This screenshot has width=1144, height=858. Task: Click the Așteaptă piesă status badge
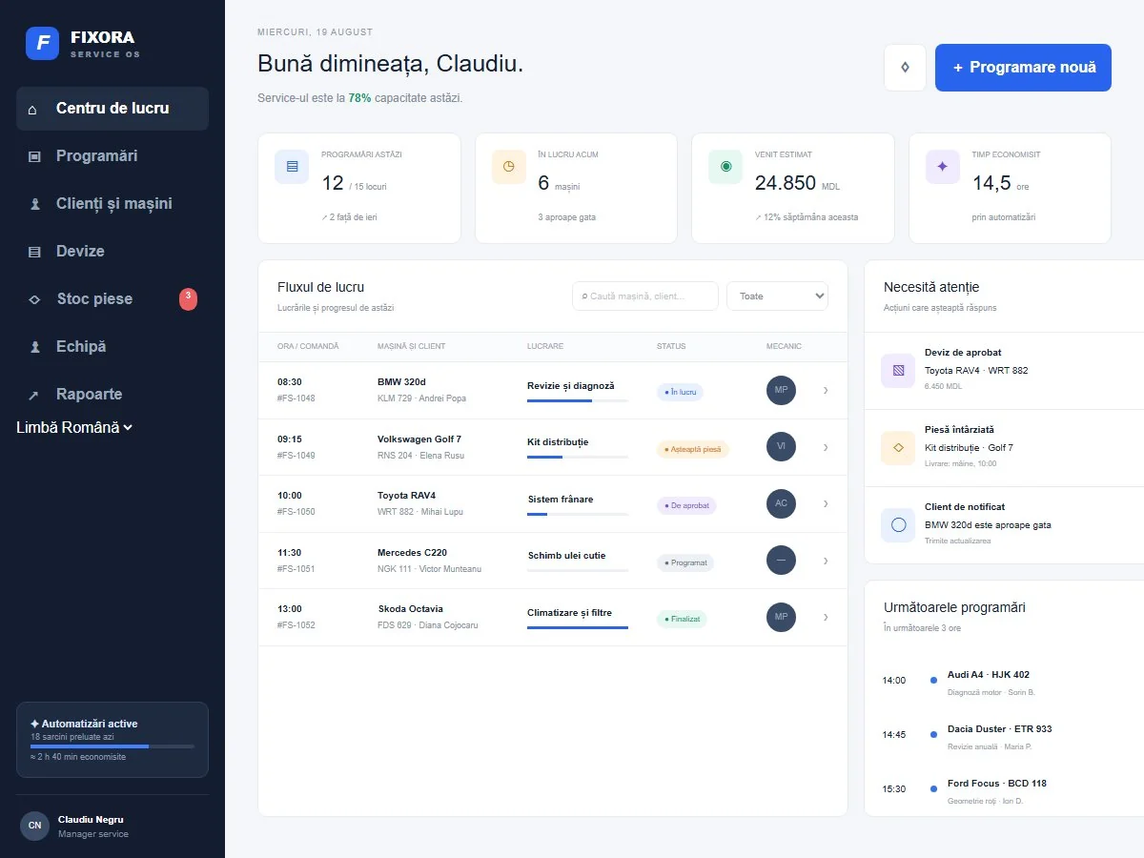(x=692, y=448)
